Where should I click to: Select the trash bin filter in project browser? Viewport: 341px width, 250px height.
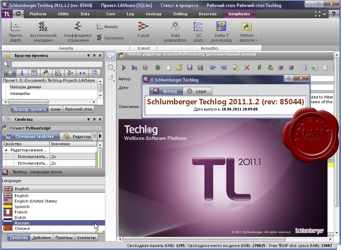94,73
